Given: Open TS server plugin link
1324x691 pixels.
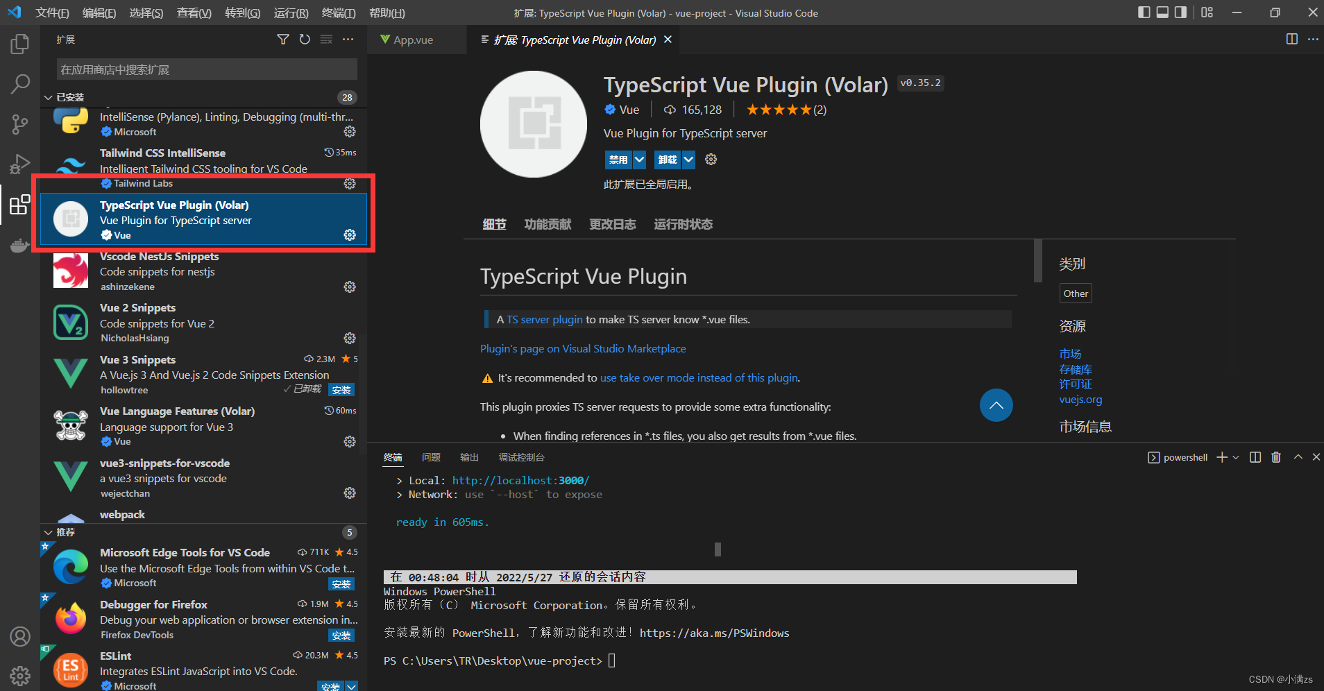Looking at the screenshot, I should 545,320.
